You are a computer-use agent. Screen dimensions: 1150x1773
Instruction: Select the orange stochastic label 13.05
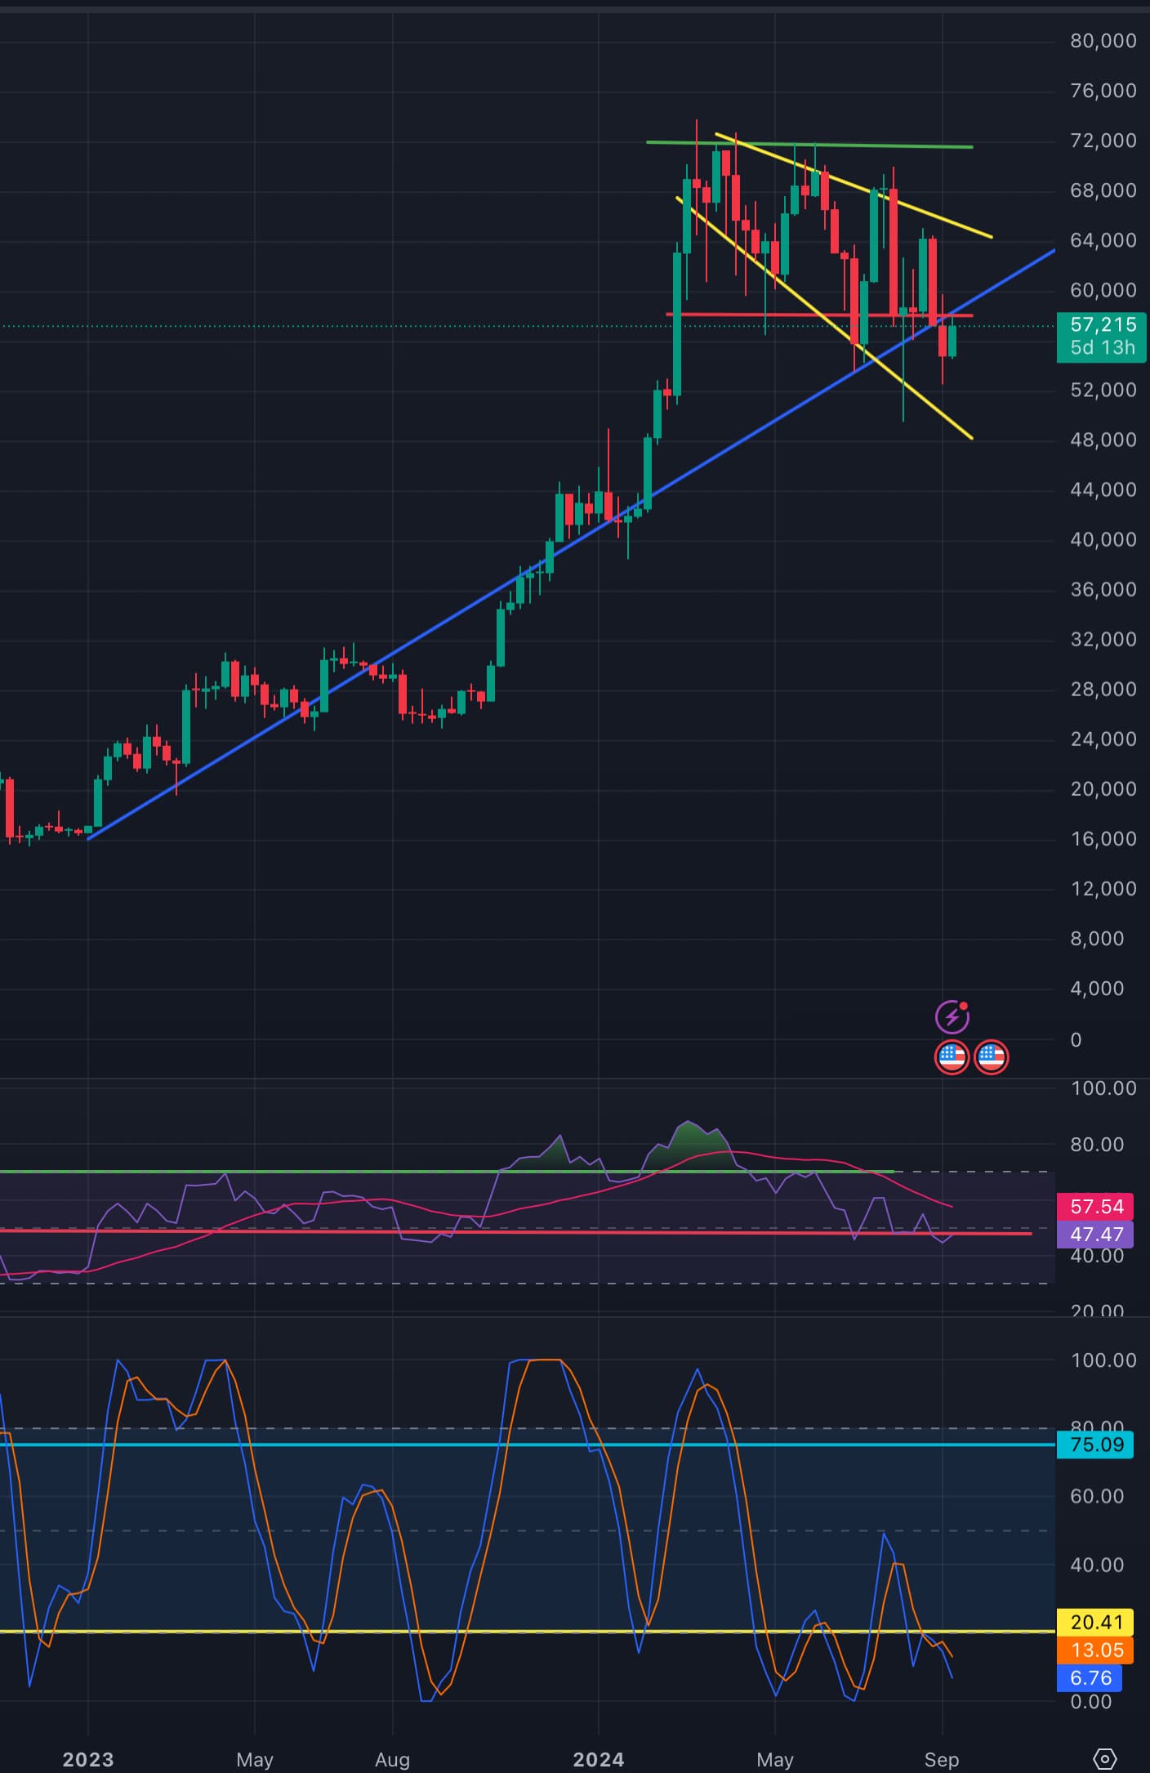(x=1096, y=1650)
